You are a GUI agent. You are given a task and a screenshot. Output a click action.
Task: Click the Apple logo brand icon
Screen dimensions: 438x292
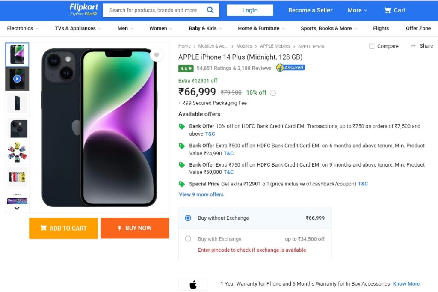[193, 285]
